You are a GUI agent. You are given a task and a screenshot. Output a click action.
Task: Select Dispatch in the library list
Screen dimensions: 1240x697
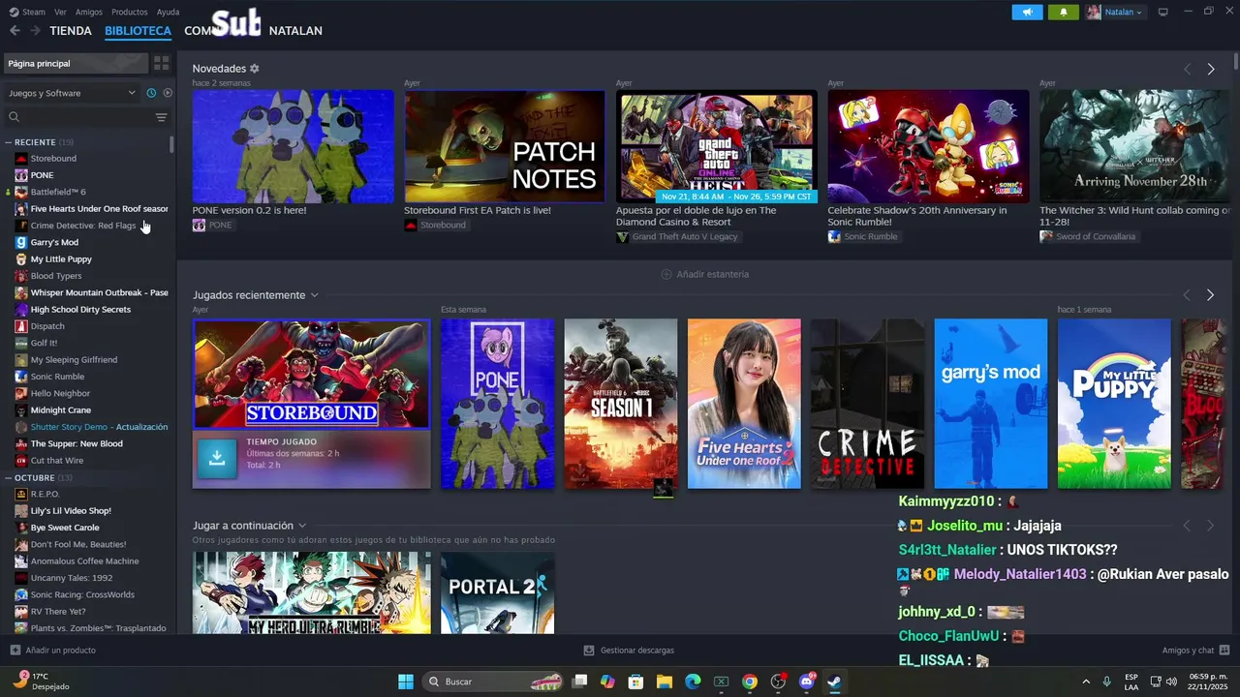pos(47,326)
